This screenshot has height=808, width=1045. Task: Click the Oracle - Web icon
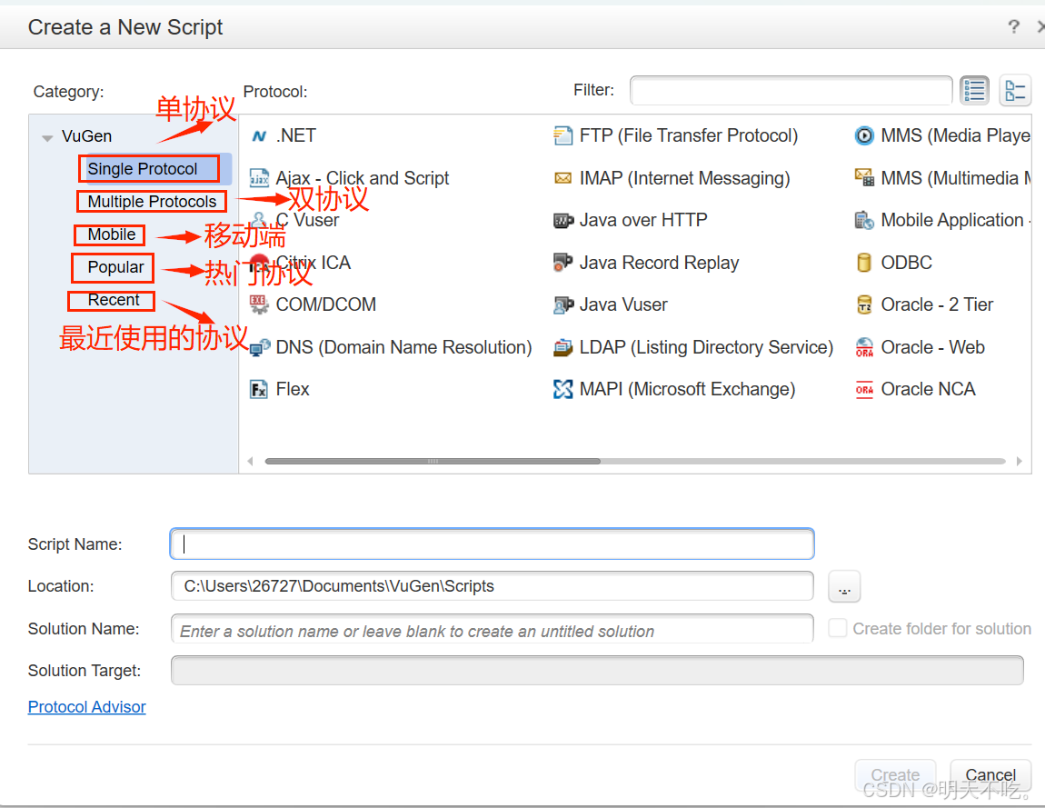click(864, 347)
